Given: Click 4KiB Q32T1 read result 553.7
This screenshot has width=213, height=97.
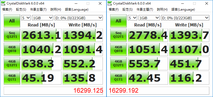Looking at the screenshot, I should coord(148,64).
